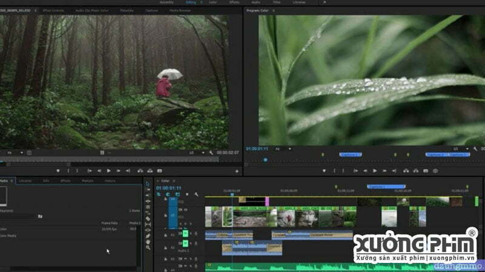Select Track Select Forward tool

pyautogui.click(x=148, y=189)
